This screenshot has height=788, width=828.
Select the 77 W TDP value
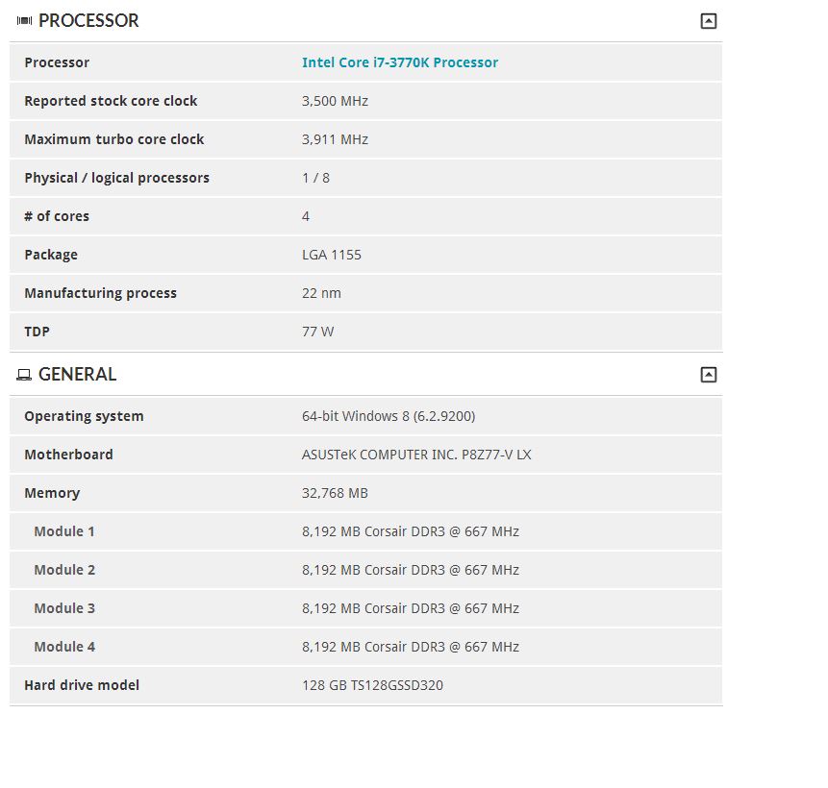(x=318, y=332)
